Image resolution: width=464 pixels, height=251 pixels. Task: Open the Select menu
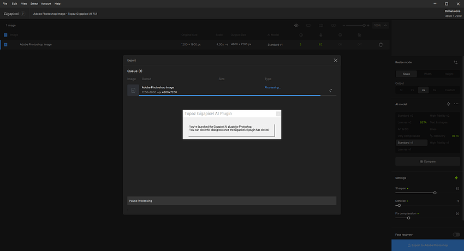click(34, 4)
